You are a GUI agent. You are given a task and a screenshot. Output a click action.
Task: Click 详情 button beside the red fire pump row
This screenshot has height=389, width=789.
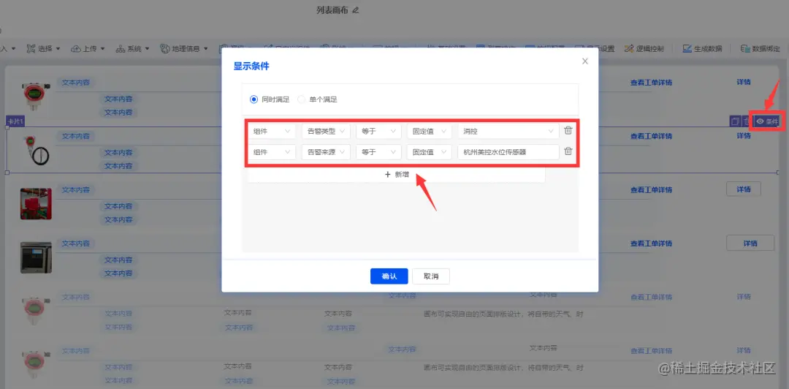coord(744,189)
